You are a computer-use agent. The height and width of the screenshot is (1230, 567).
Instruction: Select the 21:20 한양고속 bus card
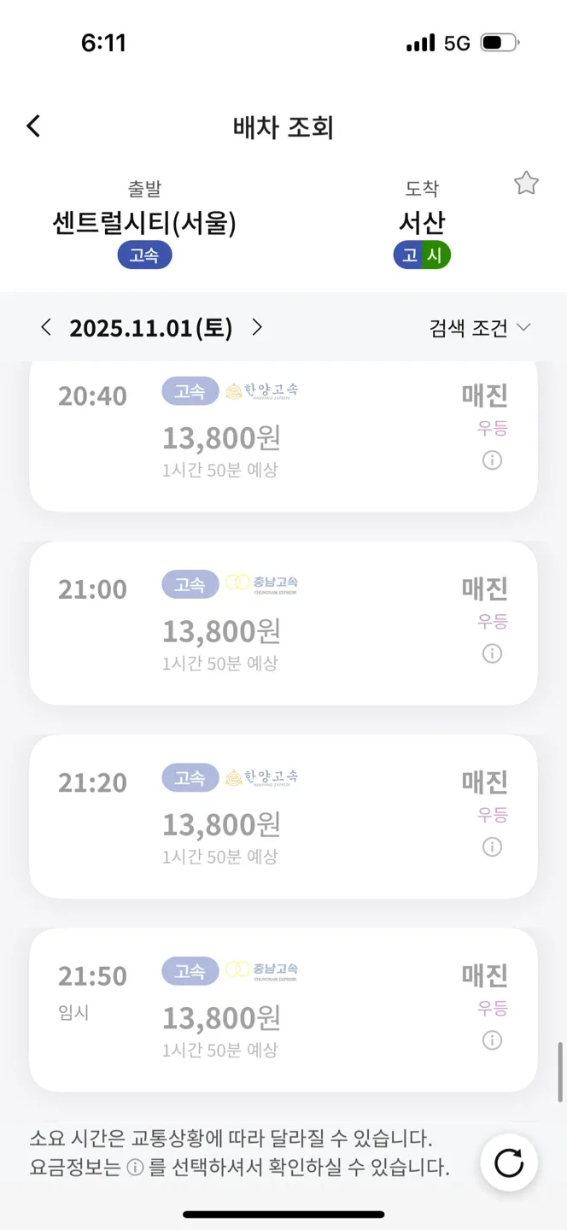[x=283, y=816]
